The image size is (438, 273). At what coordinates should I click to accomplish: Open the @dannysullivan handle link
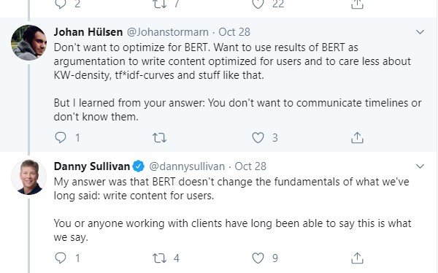click(x=187, y=166)
